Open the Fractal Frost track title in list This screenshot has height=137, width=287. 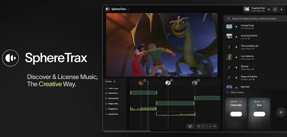[247, 26]
